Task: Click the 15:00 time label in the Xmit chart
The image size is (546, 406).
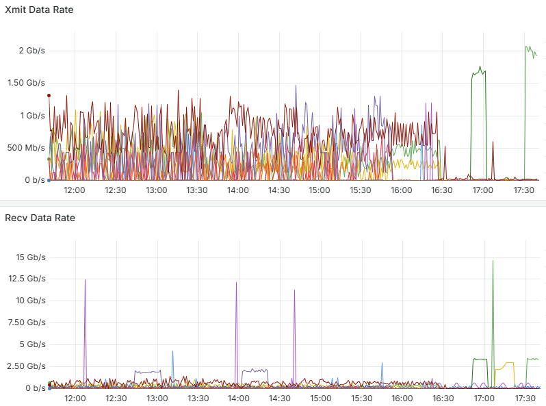Action: pyautogui.click(x=320, y=190)
